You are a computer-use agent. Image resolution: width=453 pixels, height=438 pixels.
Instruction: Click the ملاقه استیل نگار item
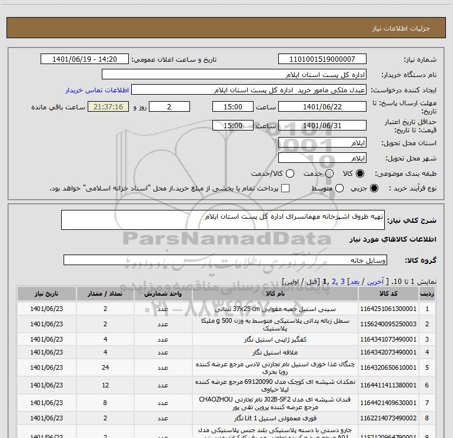coord(275,353)
